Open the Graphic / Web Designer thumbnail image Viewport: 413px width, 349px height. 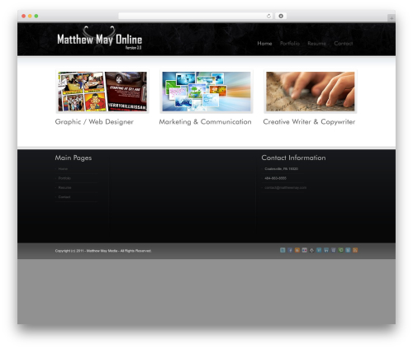pyautogui.click(x=102, y=92)
